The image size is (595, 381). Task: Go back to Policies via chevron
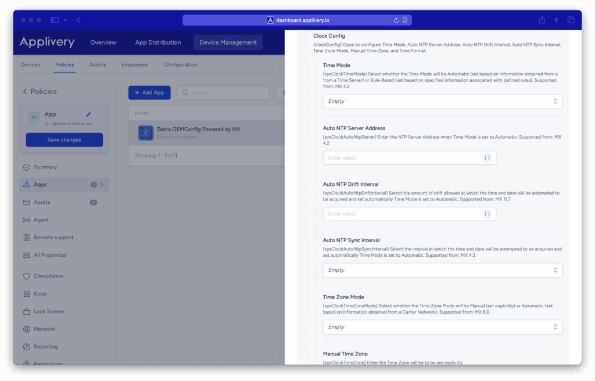tap(25, 92)
